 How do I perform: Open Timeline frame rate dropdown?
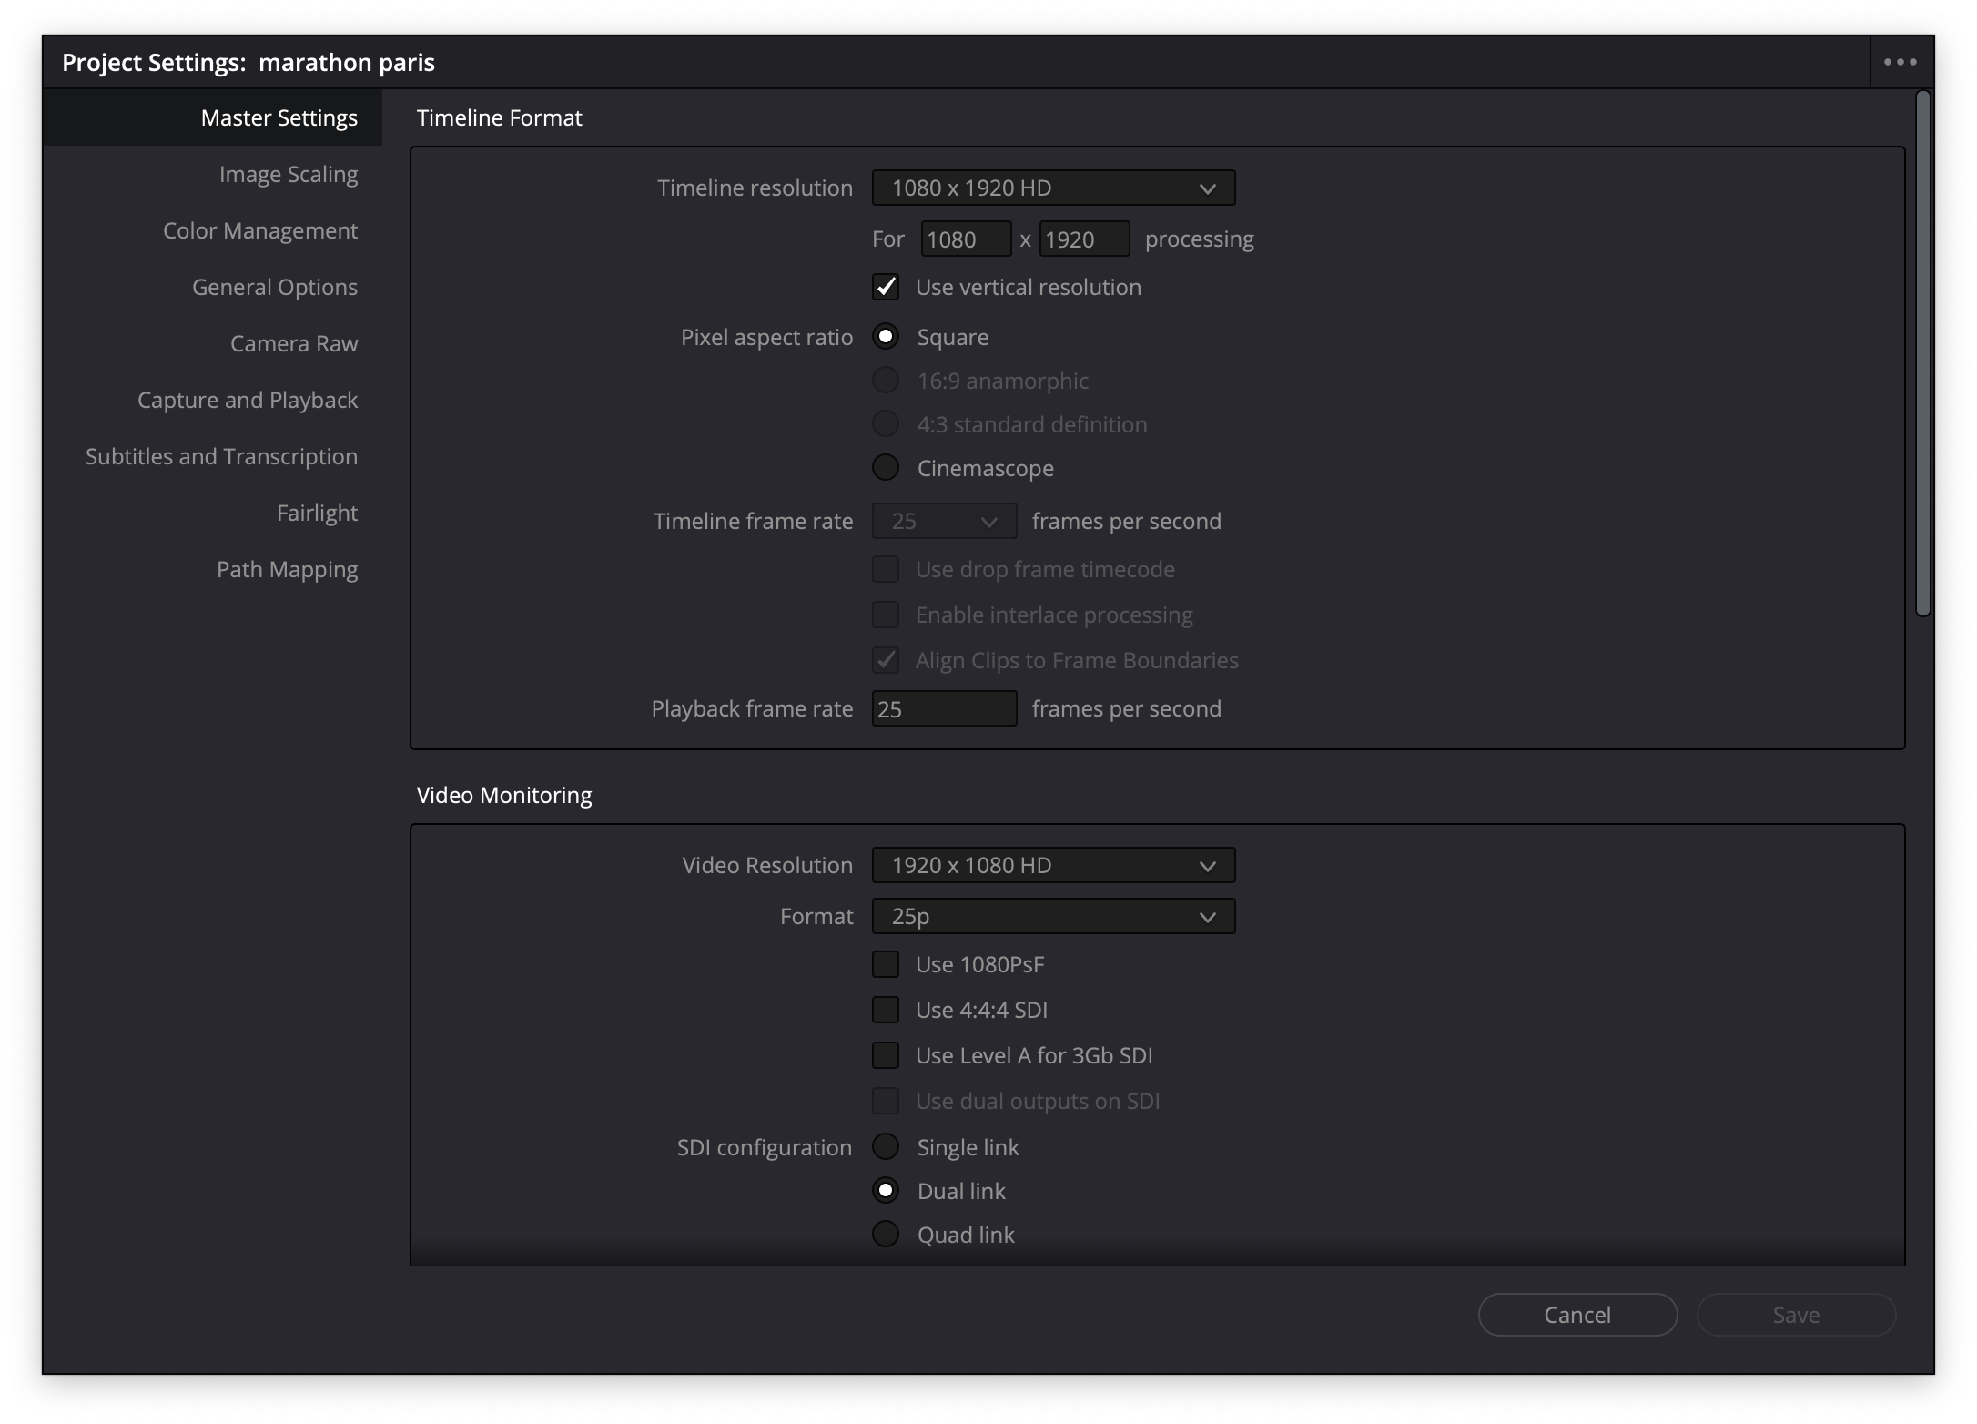pyautogui.click(x=944, y=521)
